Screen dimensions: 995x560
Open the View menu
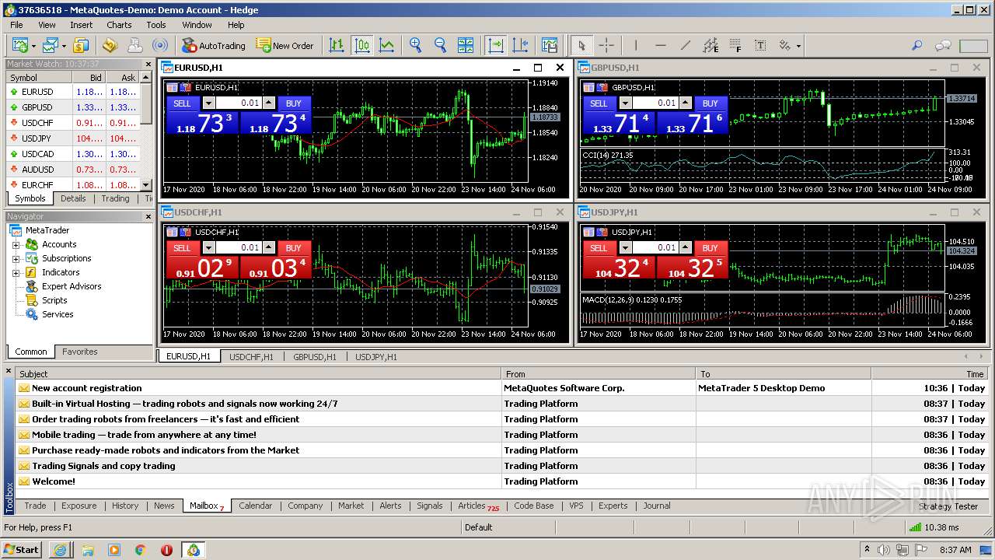click(x=47, y=25)
